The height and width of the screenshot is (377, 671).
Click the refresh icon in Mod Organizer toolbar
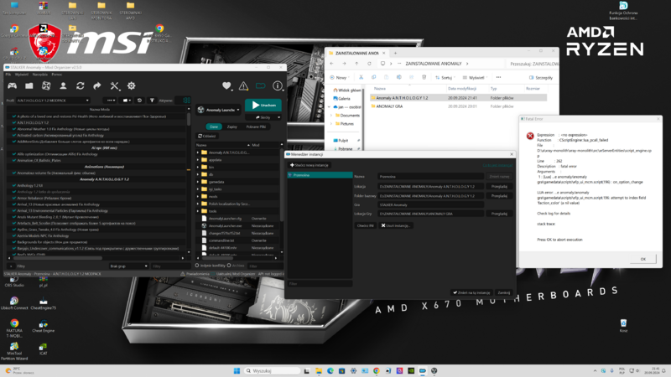pos(80,85)
